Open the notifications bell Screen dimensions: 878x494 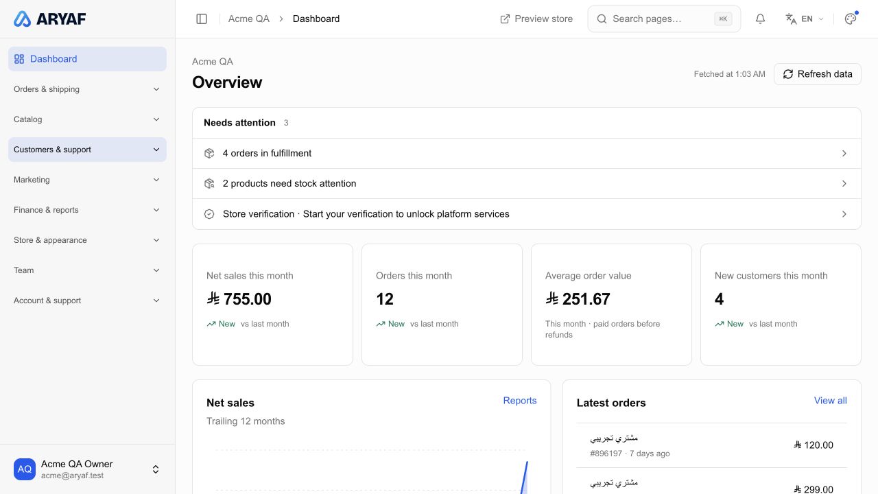(x=760, y=19)
